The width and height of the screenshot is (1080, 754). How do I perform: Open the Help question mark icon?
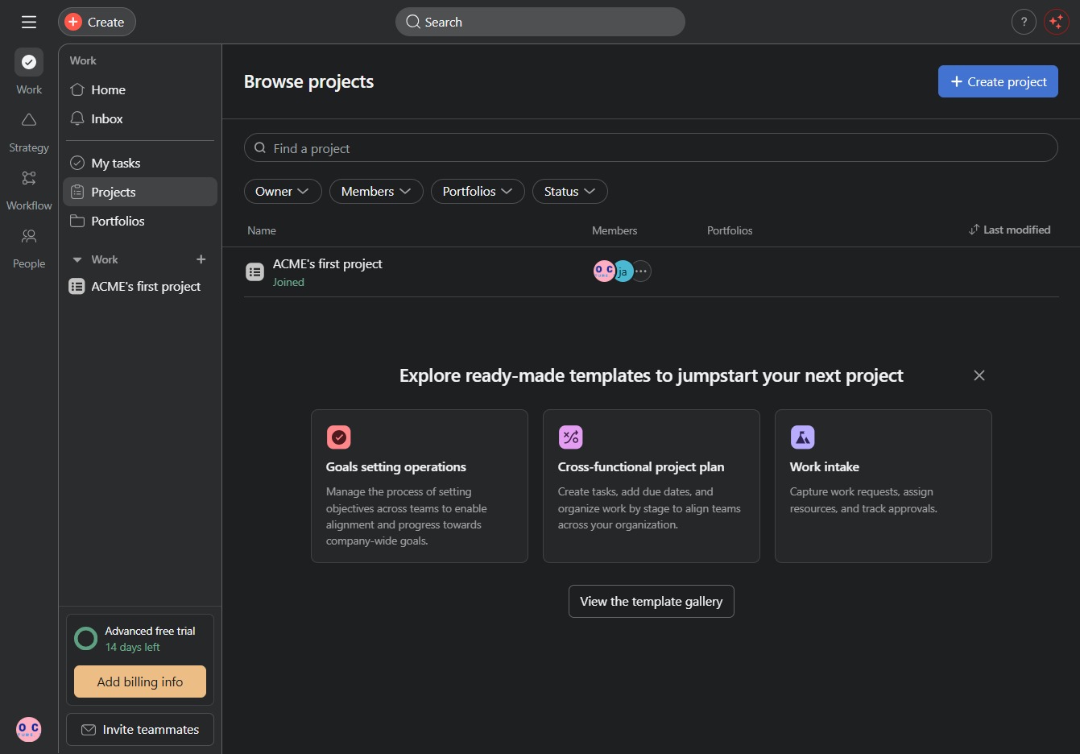(x=1024, y=22)
